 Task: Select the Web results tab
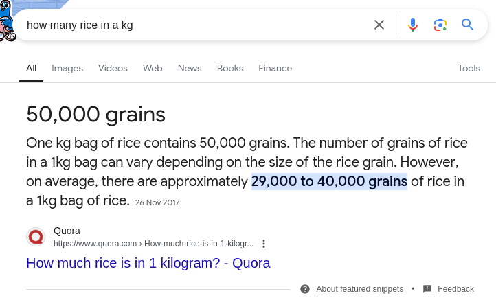[x=153, y=68]
